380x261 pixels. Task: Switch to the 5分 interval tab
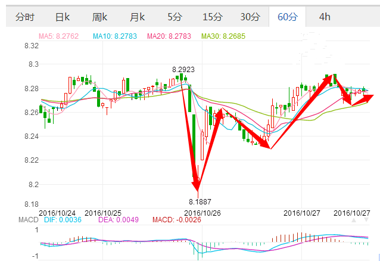[175, 17]
